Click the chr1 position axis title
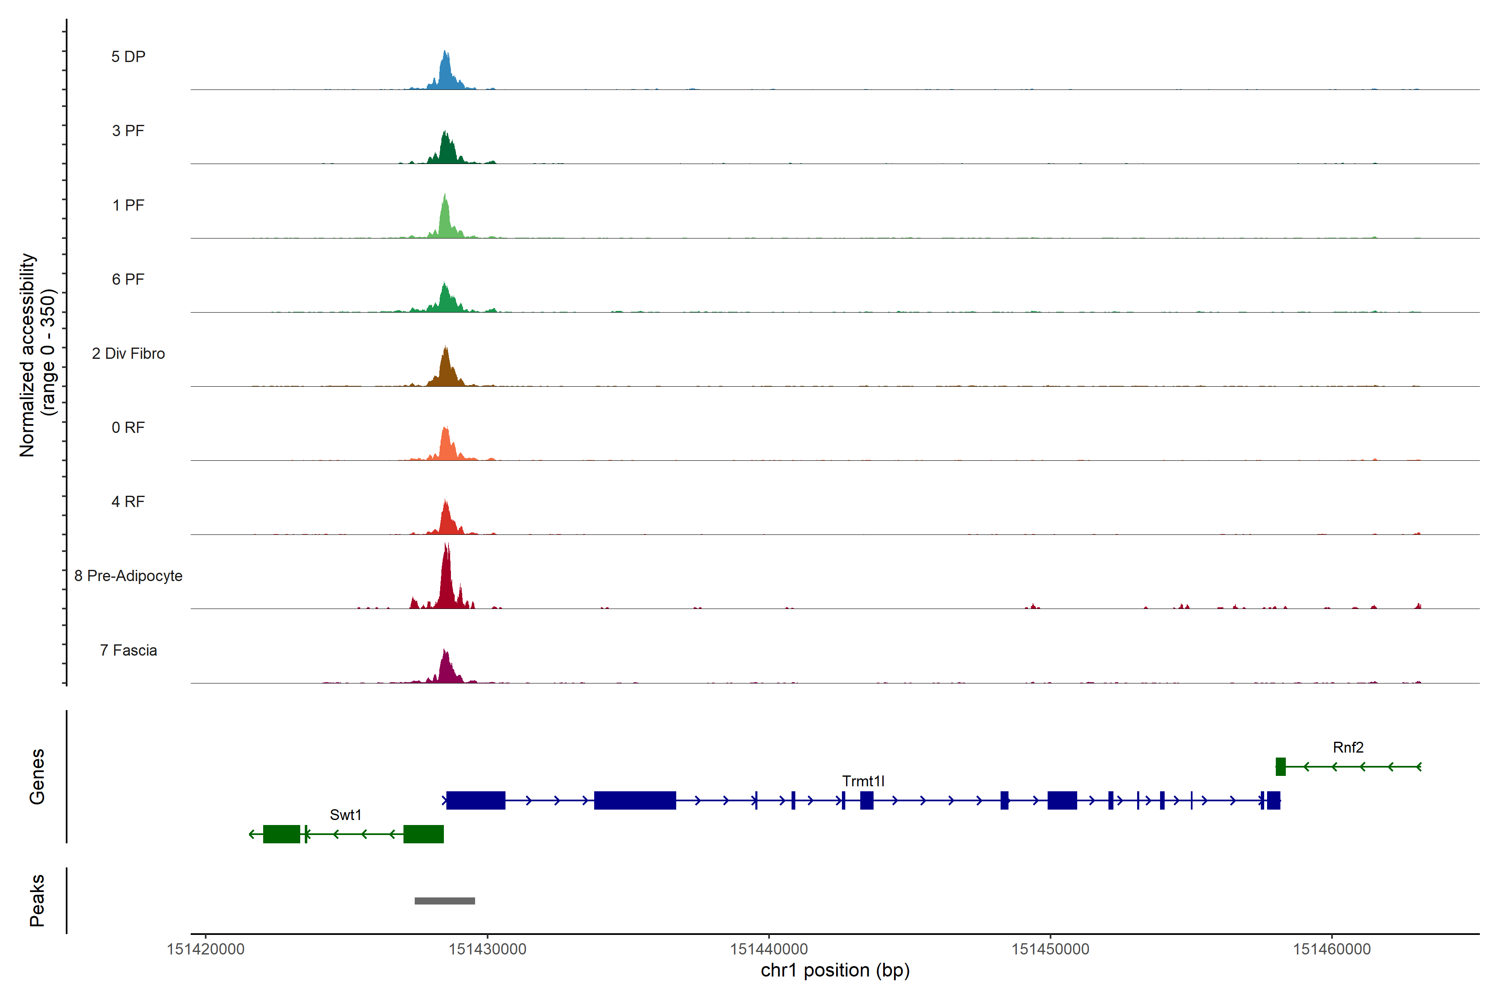The height and width of the screenshot is (999, 1499). tap(835, 970)
